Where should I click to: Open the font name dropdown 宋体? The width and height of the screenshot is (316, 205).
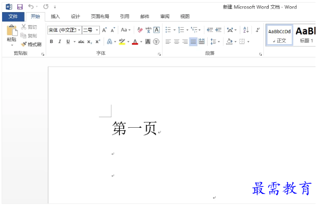coord(79,30)
